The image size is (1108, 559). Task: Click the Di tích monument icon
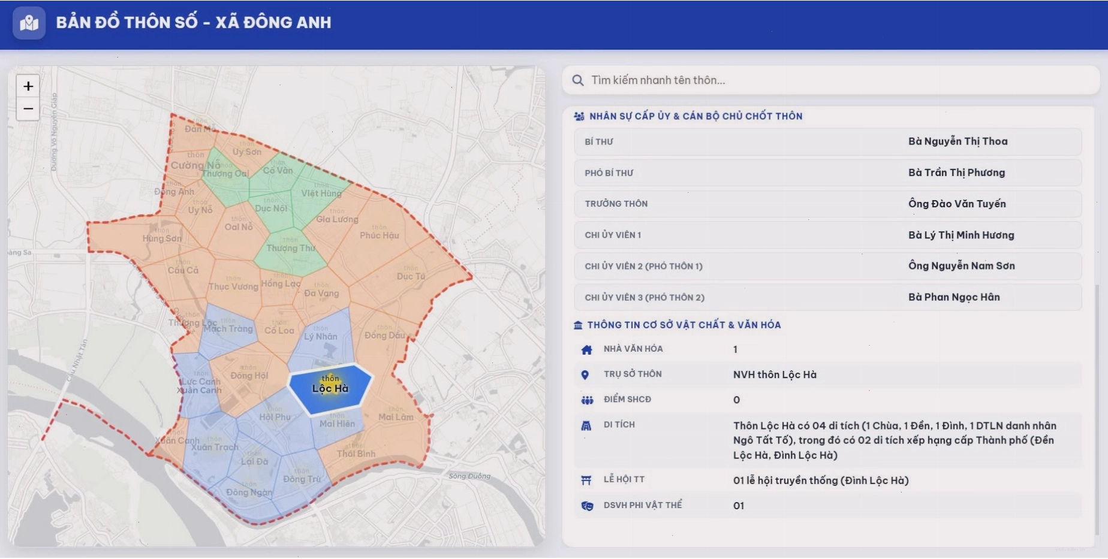586,425
